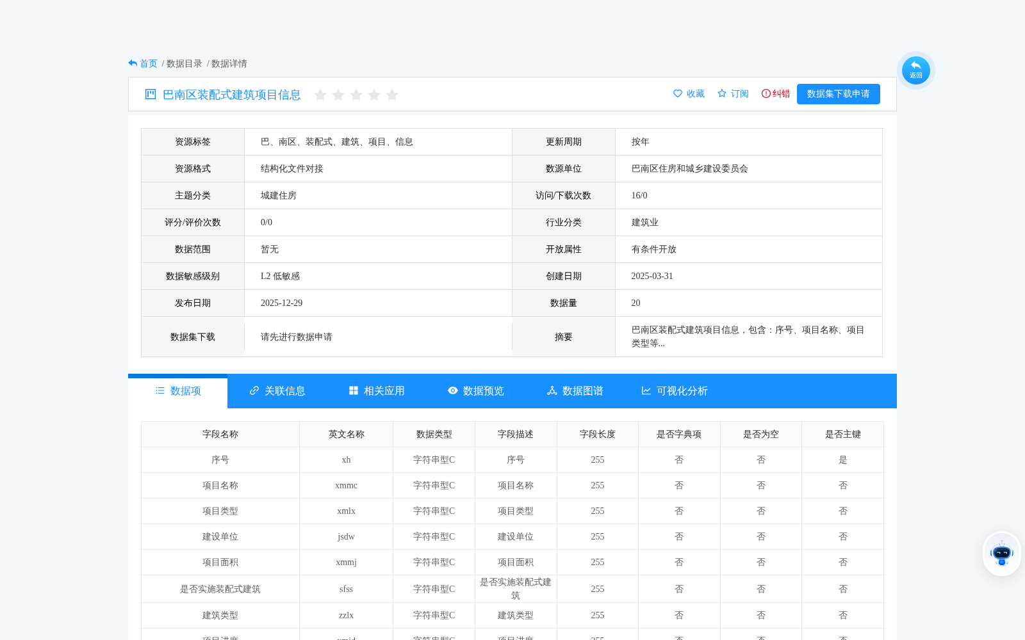Click the 数据集下载申请 button
The width and height of the screenshot is (1025, 640).
(839, 94)
